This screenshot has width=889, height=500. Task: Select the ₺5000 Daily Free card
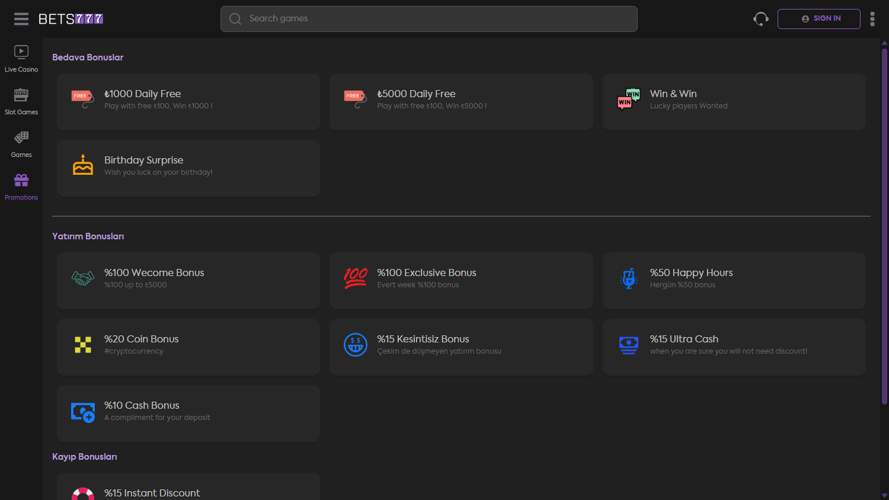(461, 102)
